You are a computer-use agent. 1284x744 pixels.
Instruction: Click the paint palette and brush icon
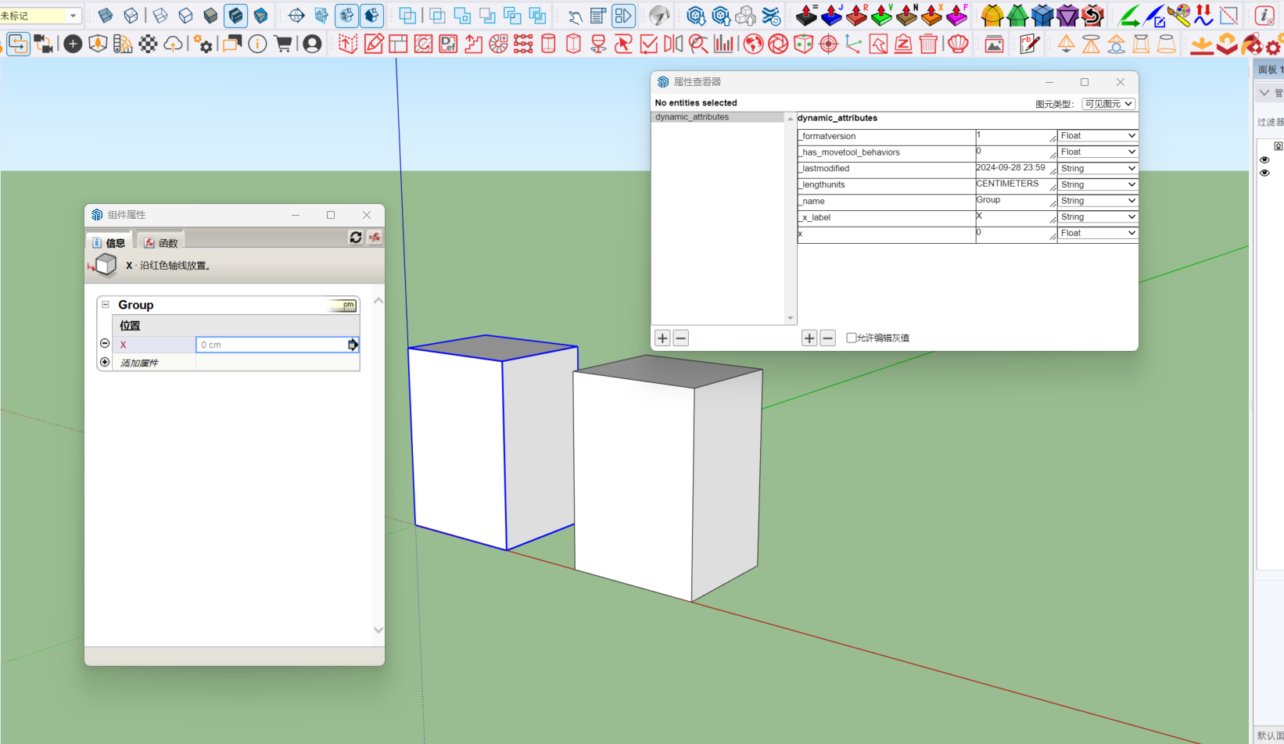(1178, 15)
